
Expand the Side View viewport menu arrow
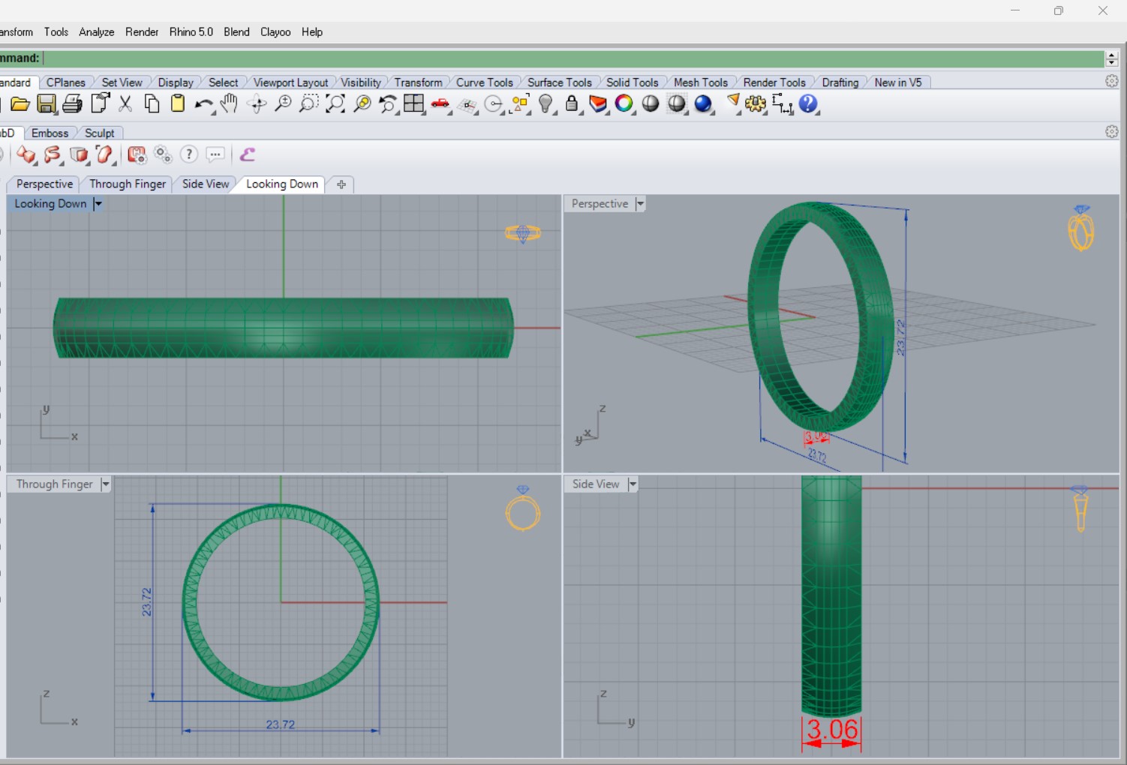(633, 484)
